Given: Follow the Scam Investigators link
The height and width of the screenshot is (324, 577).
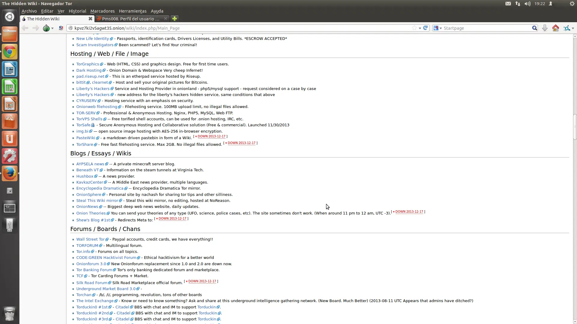Looking at the screenshot, I should click(95, 45).
